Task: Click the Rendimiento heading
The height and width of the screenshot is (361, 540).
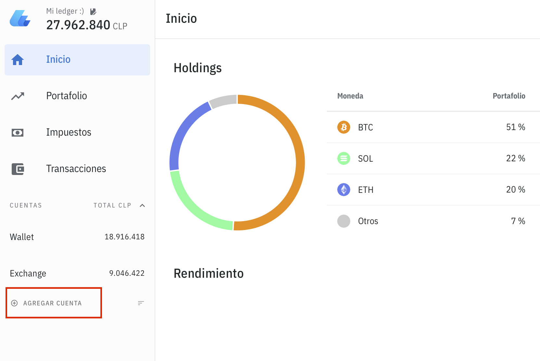Action: [x=209, y=274]
